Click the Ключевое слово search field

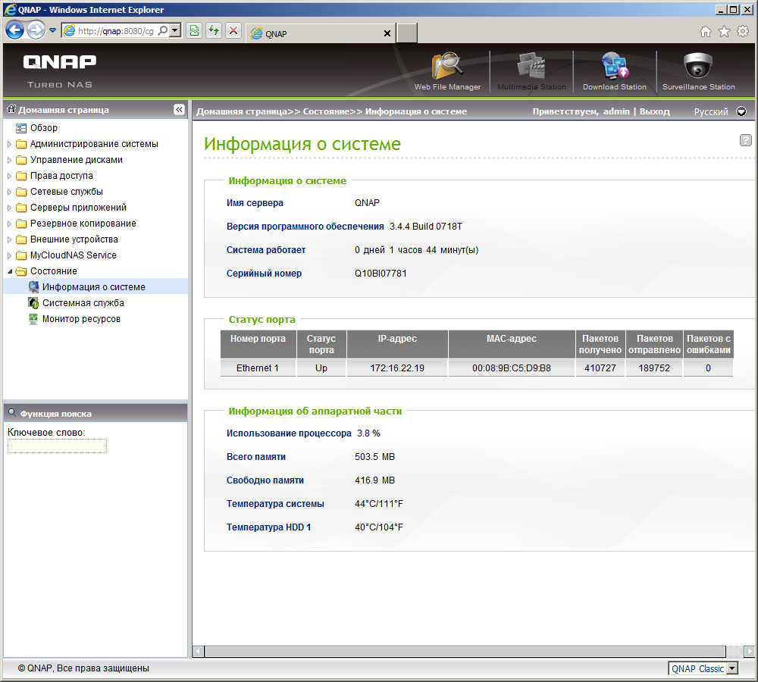[57, 446]
